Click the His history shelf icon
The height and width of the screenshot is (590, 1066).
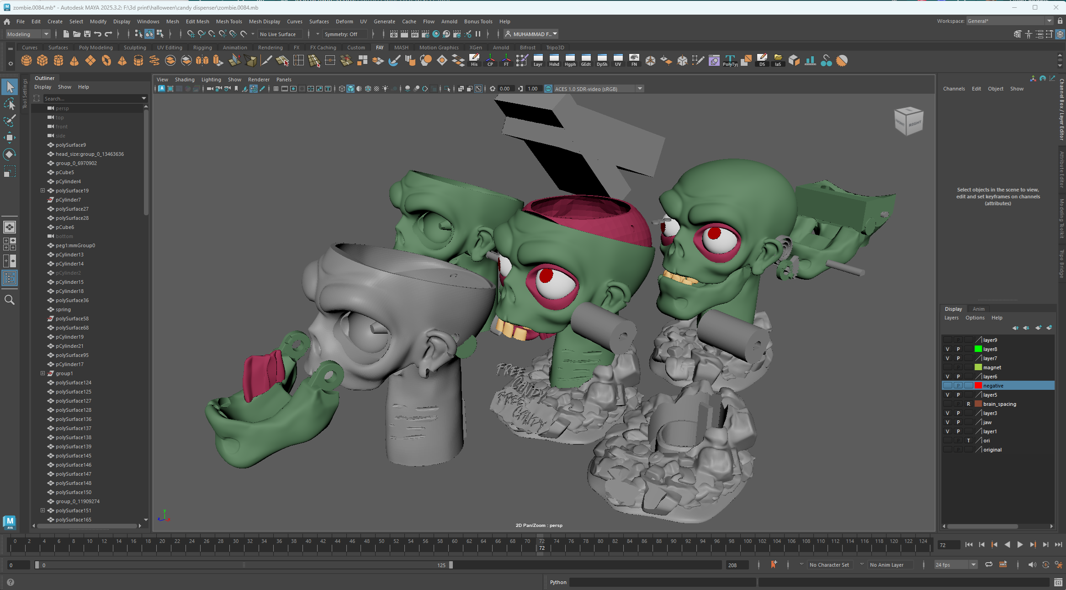click(474, 60)
